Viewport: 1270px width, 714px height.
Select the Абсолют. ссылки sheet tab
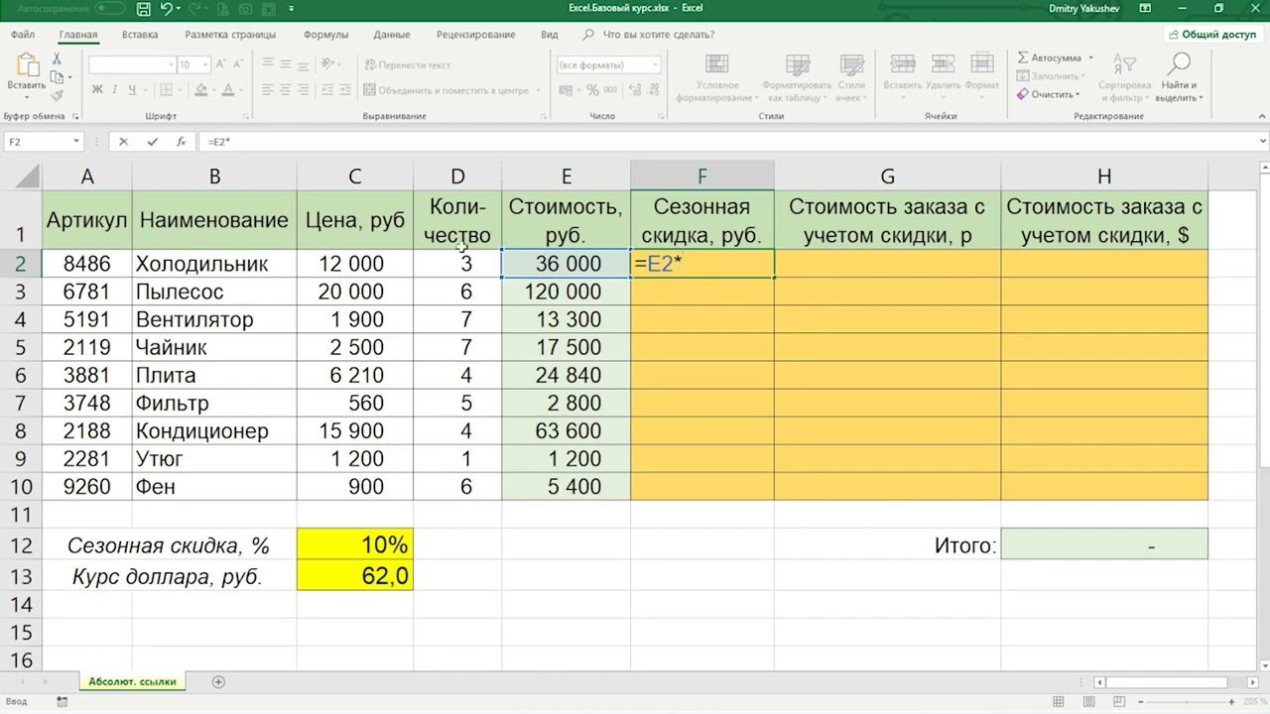(x=132, y=681)
